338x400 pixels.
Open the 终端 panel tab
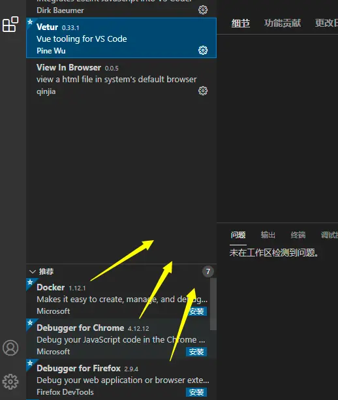[298, 235]
